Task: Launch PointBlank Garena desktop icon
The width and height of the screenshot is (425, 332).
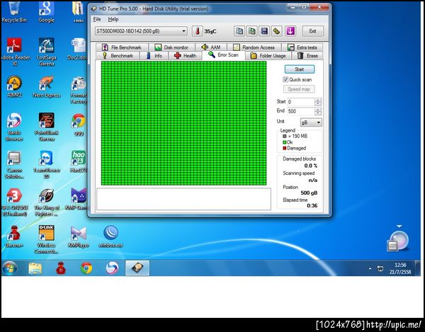Action: click(x=46, y=127)
